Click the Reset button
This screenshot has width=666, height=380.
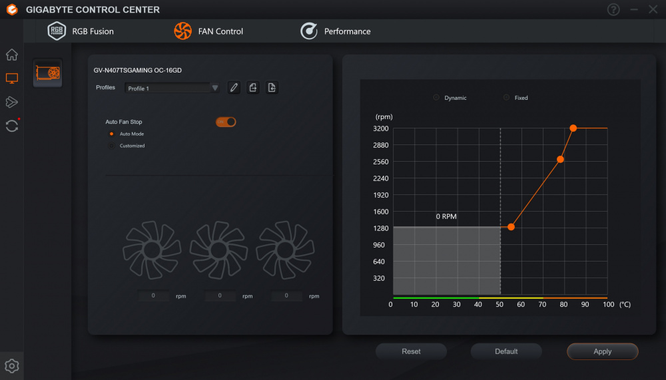[x=411, y=351]
